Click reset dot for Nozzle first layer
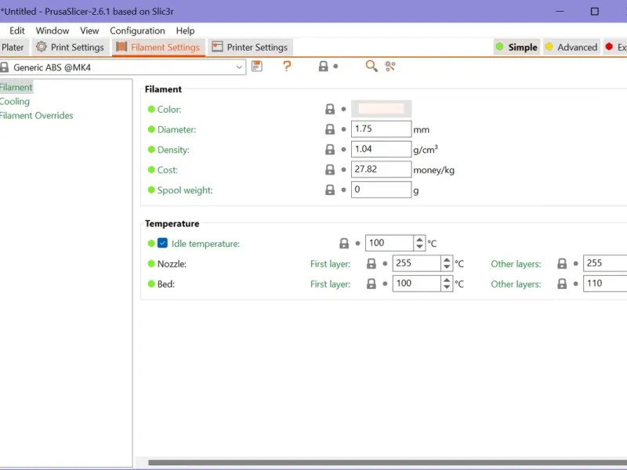 point(385,263)
